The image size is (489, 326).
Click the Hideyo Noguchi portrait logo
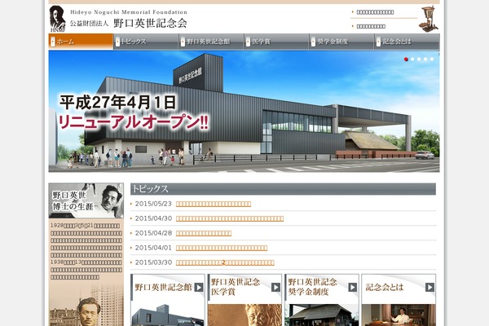coord(57,19)
